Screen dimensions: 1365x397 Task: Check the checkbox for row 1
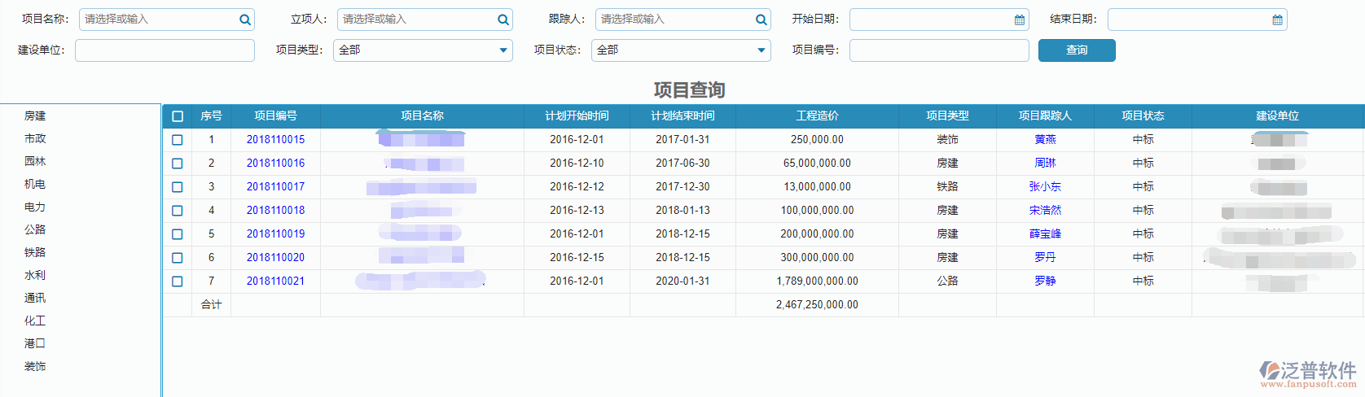178,140
